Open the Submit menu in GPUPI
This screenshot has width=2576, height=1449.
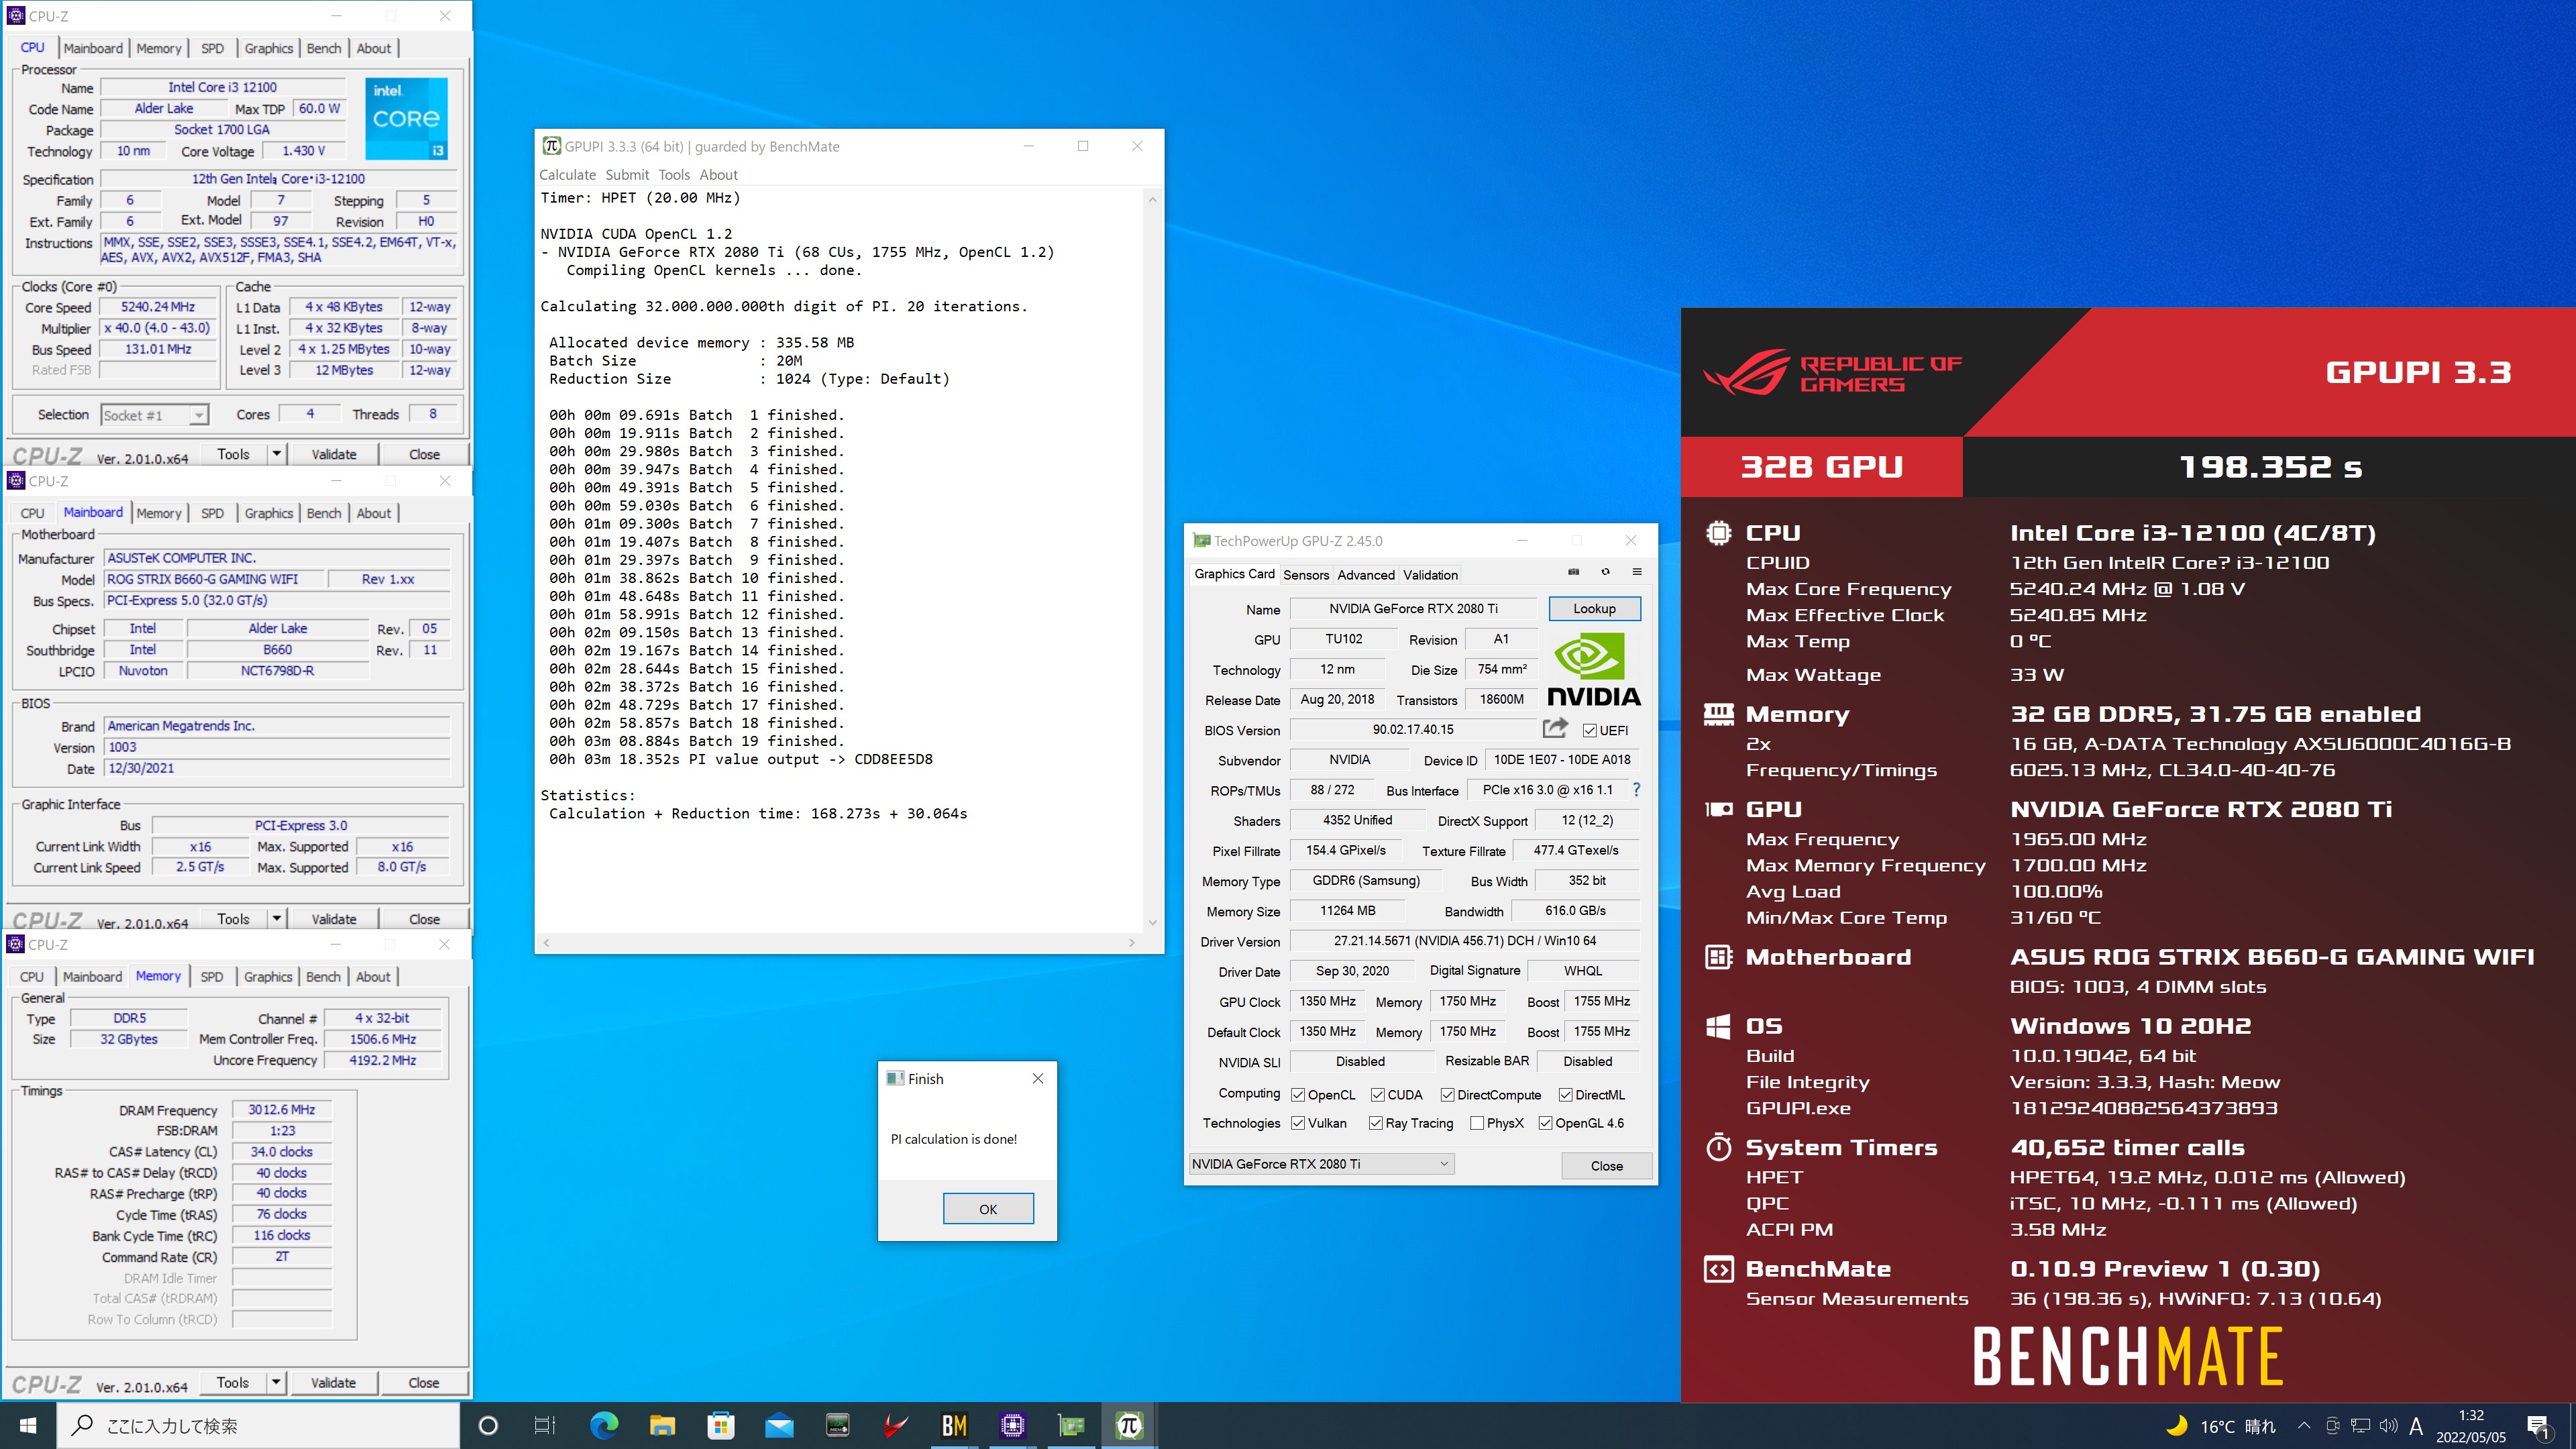coord(627,175)
